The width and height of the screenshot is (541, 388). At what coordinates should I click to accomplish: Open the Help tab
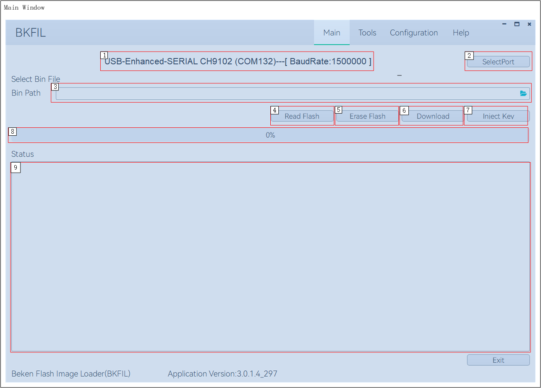click(460, 33)
